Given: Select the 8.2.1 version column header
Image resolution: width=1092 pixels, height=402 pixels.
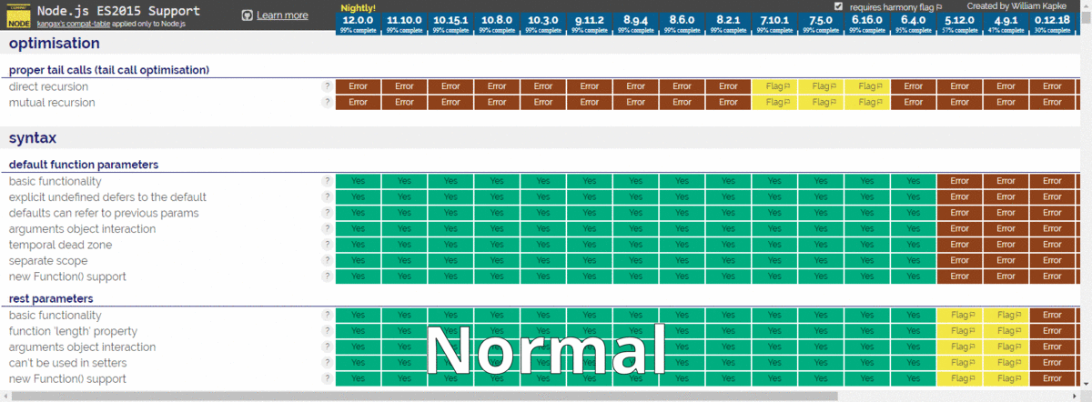Looking at the screenshot, I should pos(728,23).
